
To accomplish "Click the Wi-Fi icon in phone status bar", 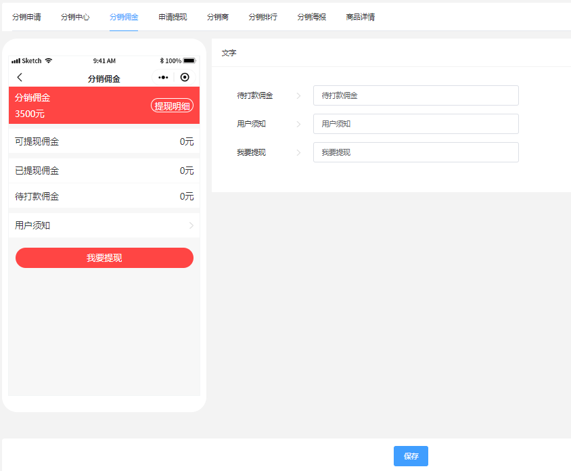I will click(49, 60).
